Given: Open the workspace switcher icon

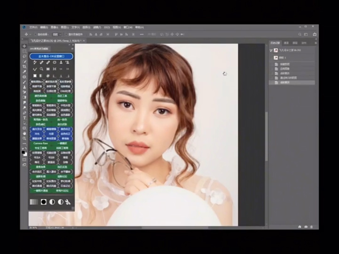Looking at the screenshot, I should pos(306,34).
